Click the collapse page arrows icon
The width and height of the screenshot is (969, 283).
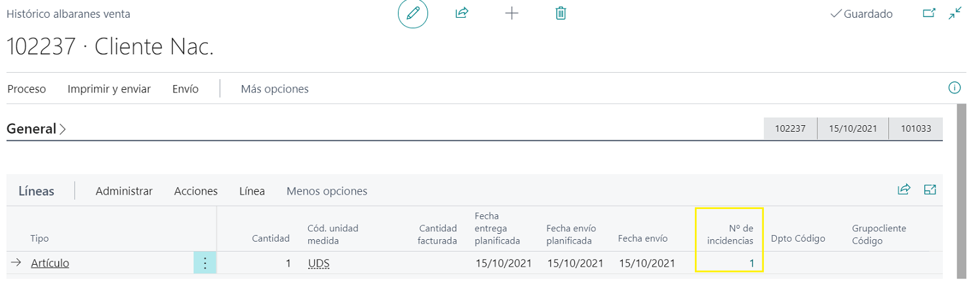pos(955,14)
